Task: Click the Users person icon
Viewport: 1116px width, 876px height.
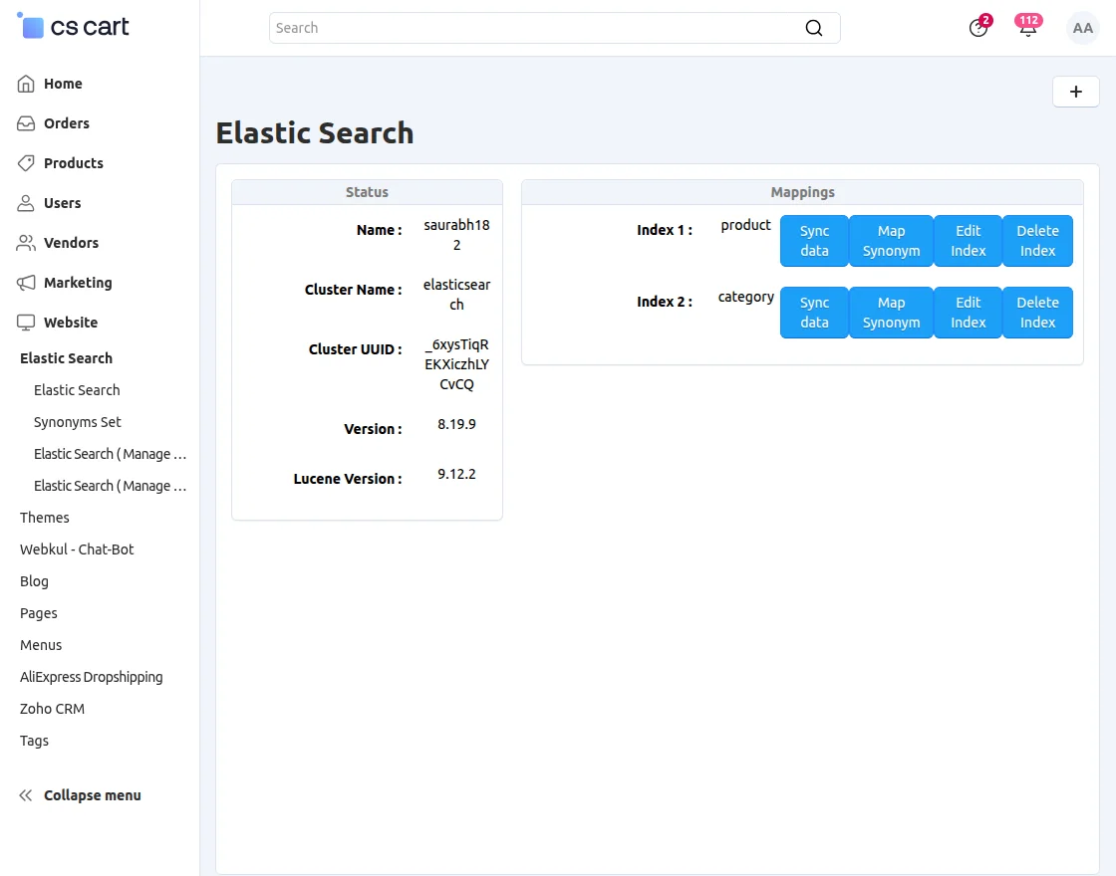Action: coord(26,203)
